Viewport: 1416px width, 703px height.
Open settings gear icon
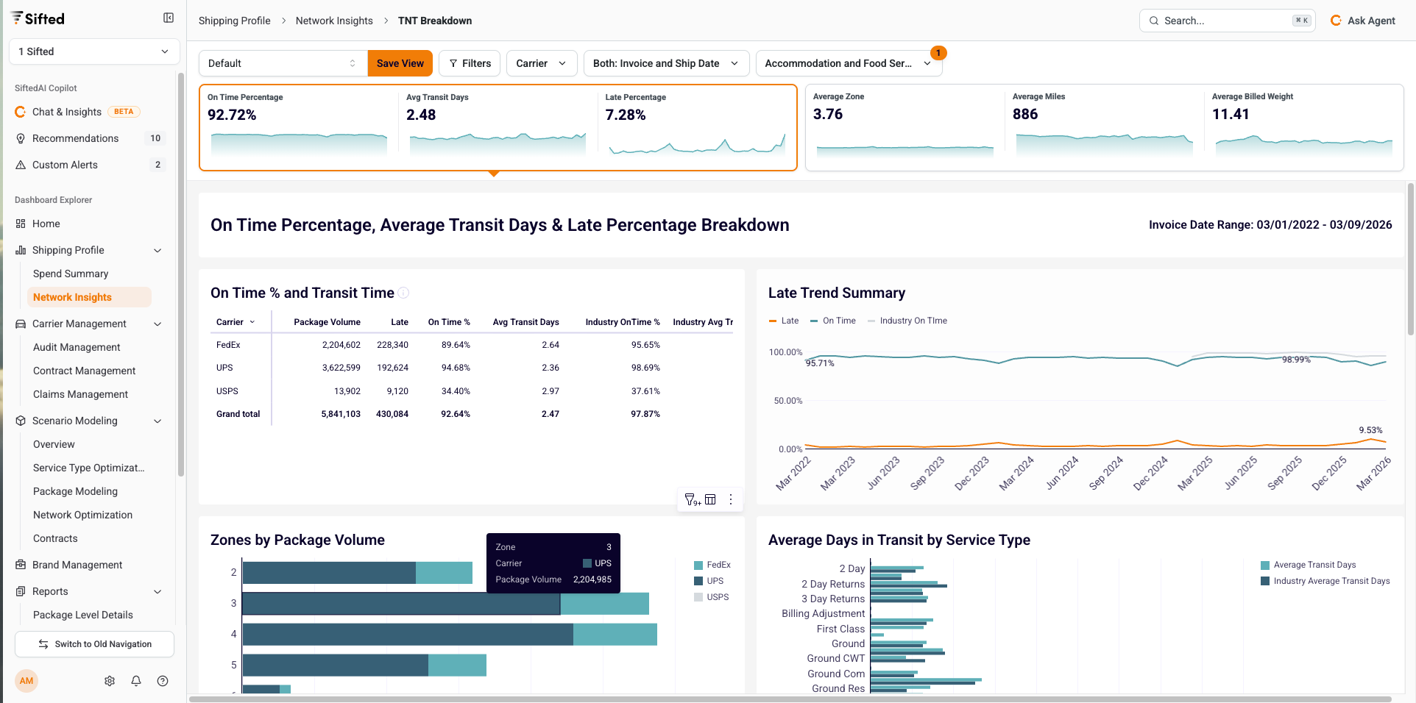click(110, 681)
